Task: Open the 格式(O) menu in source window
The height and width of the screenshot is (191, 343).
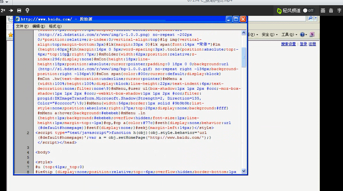Action: coord(55,26)
